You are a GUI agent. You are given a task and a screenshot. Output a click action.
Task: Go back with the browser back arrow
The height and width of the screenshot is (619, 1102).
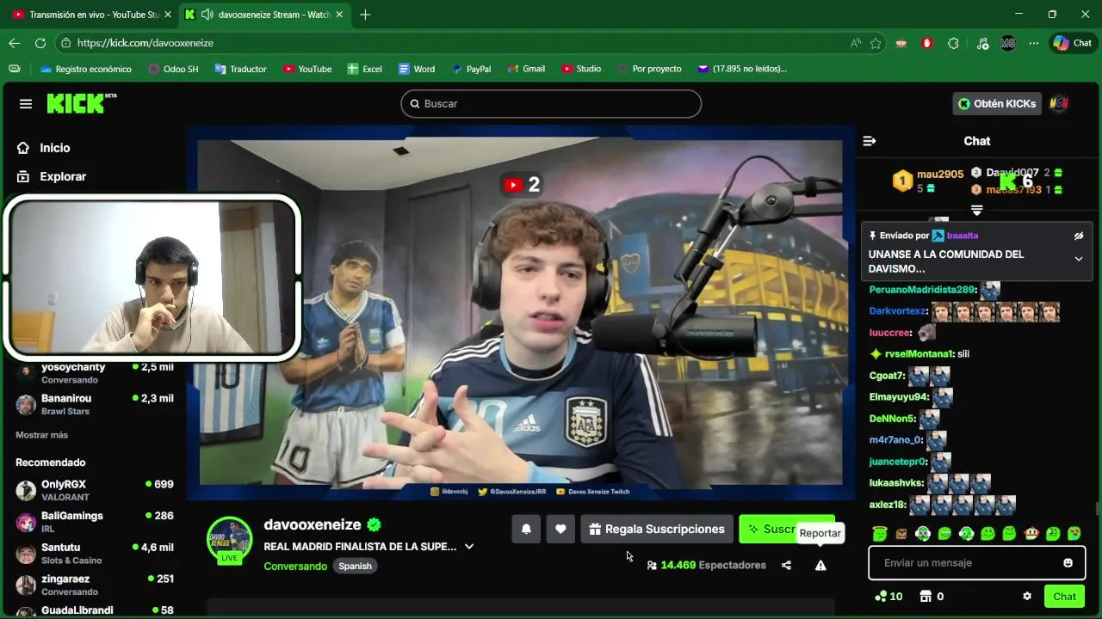click(15, 43)
